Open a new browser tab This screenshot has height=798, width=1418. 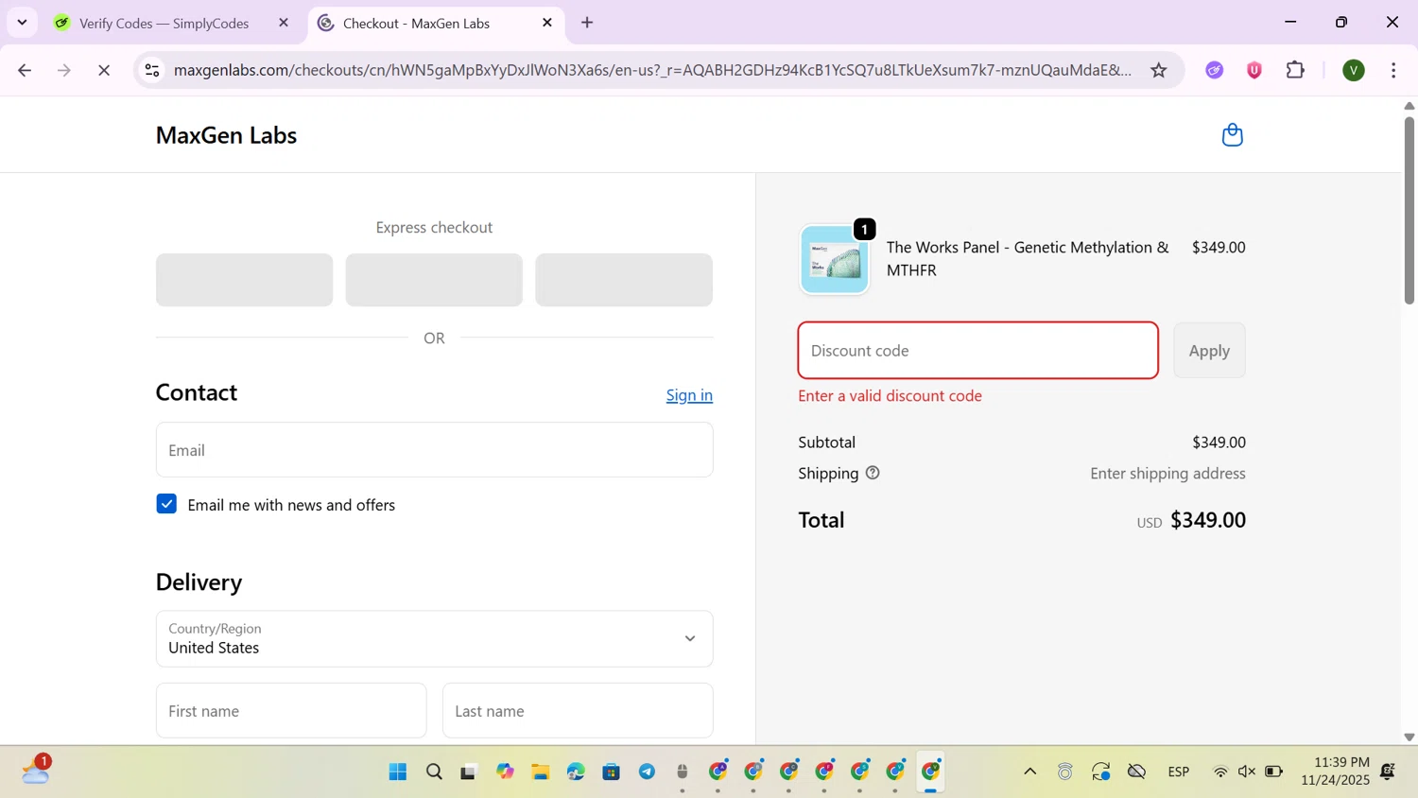(587, 23)
